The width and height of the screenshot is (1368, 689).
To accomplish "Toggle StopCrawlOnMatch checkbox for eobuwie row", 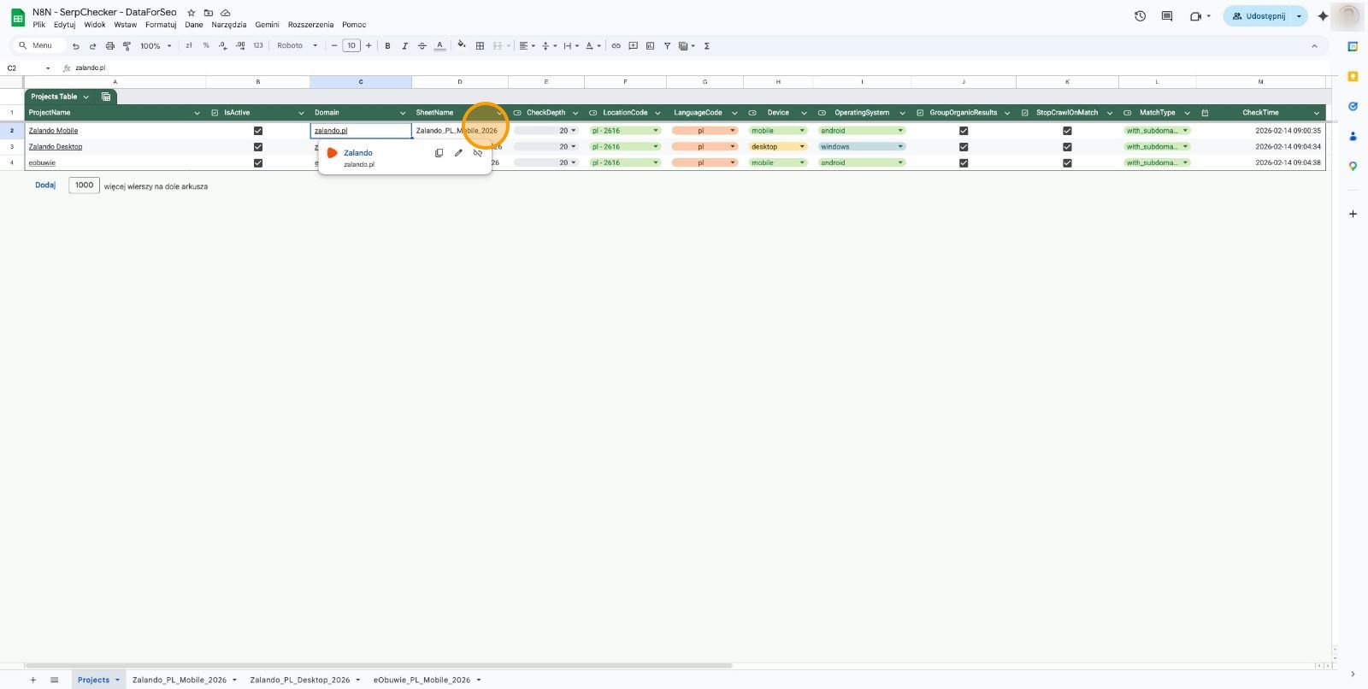I will click(1067, 162).
